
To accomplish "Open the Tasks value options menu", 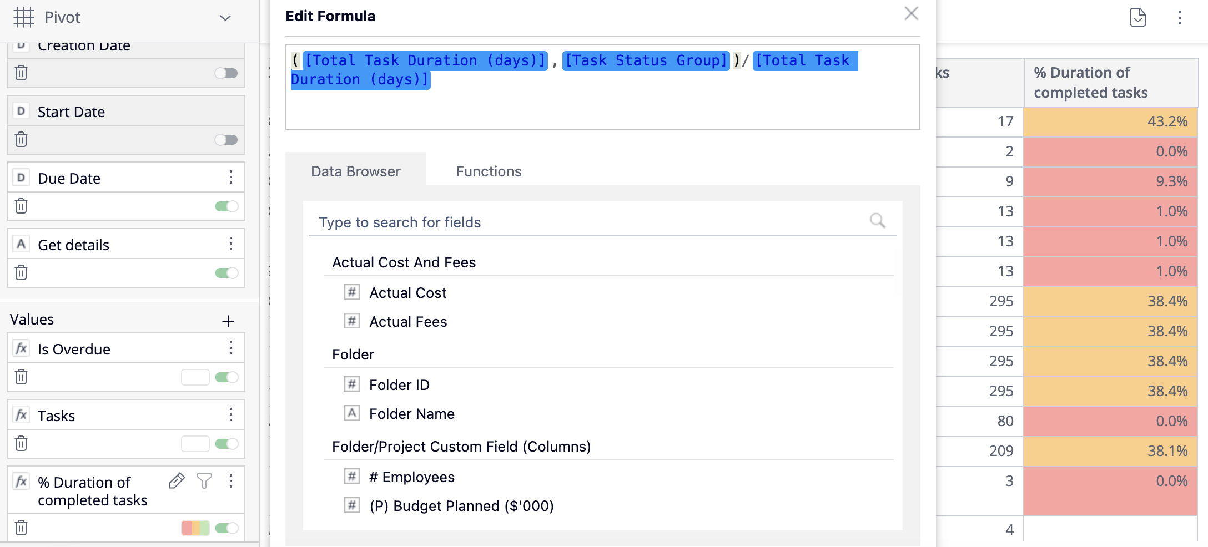I will pyautogui.click(x=231, y=415).
